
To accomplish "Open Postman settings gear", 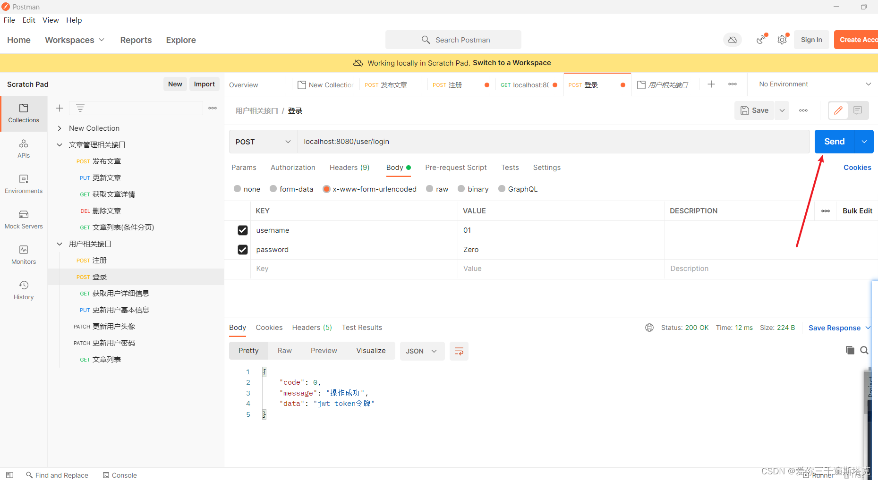I will (x=782, y=40).
